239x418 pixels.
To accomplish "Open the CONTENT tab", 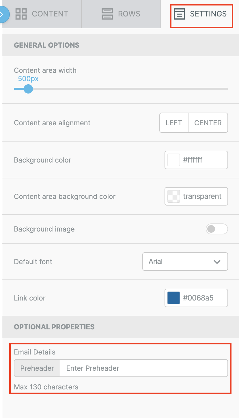I will coord(42,14).
